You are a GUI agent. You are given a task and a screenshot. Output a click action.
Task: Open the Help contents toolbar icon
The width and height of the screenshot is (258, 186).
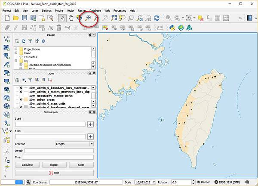(x=250, y=18)
